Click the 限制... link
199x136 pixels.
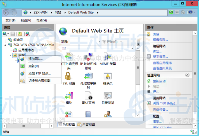point(157,122)
